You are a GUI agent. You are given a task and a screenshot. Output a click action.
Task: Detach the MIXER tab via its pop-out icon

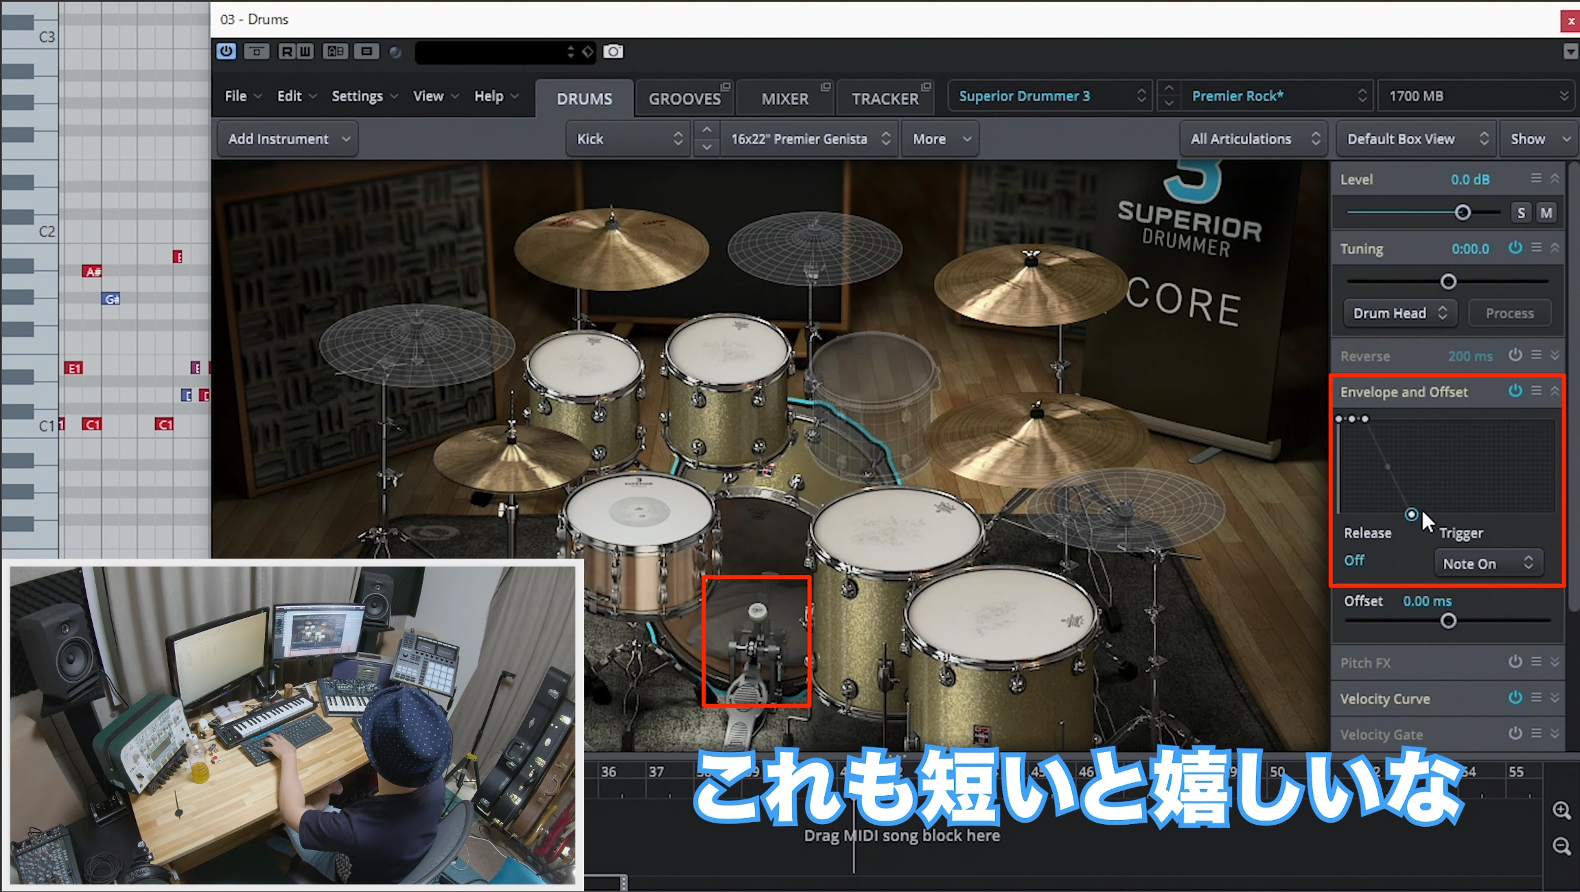pos(826,87)
